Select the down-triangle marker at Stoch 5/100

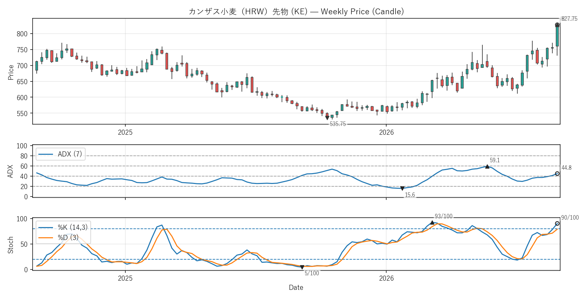pyautogui.click(x=302, y=267)
